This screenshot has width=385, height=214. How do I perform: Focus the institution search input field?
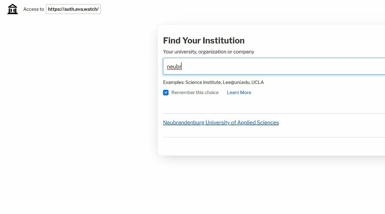pos(274,66)
